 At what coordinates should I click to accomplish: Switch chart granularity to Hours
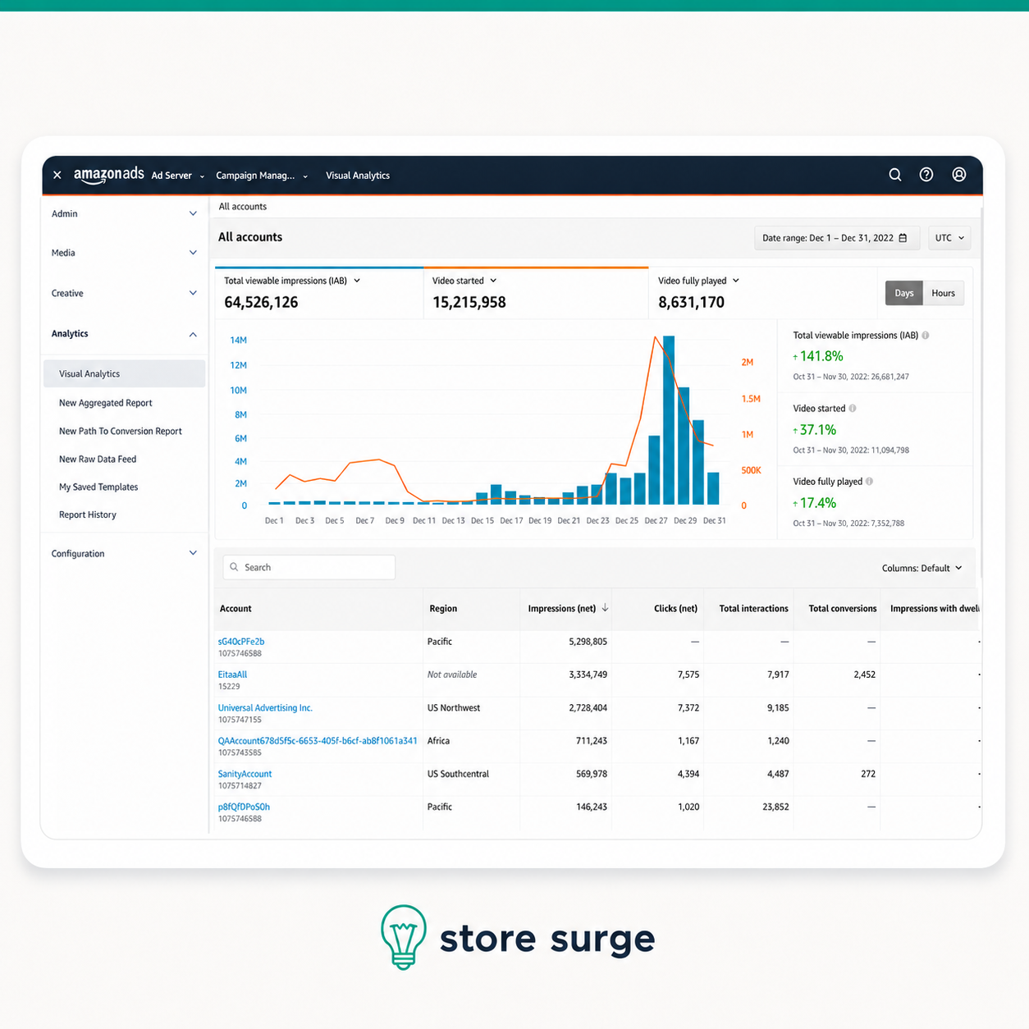coord(943,293)
